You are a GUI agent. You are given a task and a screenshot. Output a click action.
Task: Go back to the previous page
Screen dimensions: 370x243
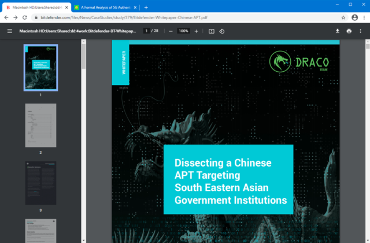6,17
